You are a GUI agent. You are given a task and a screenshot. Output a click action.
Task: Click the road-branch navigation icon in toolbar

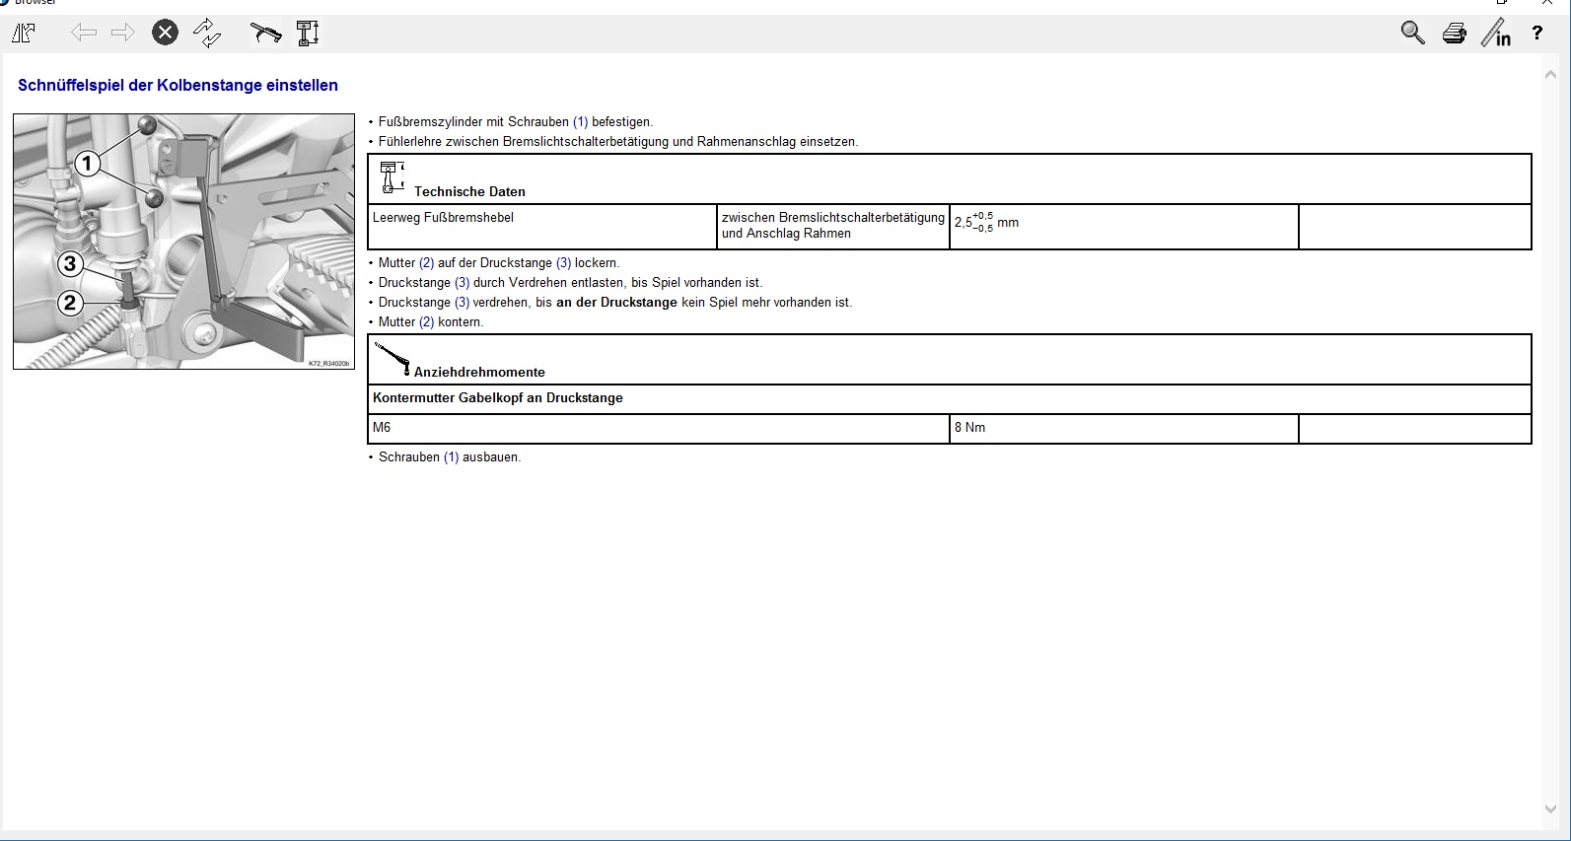pos(24,34)
